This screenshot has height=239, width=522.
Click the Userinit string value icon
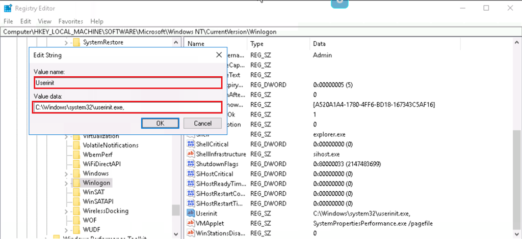click(x=191, y=213)
